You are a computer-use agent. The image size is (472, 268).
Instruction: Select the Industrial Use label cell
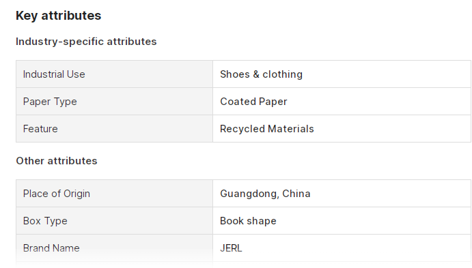click(x=114, y=74)
